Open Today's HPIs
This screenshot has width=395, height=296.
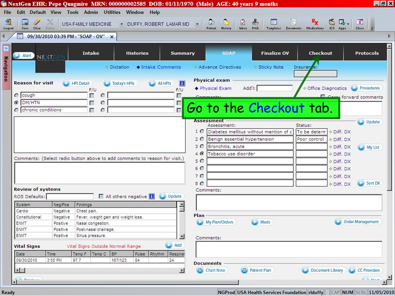120,83
